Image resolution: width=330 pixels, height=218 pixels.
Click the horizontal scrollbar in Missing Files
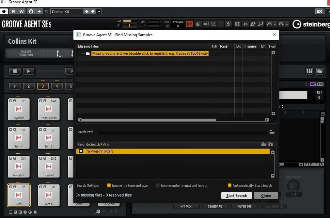[149, 120]
